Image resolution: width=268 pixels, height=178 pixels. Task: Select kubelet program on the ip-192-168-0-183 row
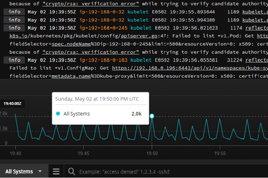pyautogui.click(x=141, y=60)
